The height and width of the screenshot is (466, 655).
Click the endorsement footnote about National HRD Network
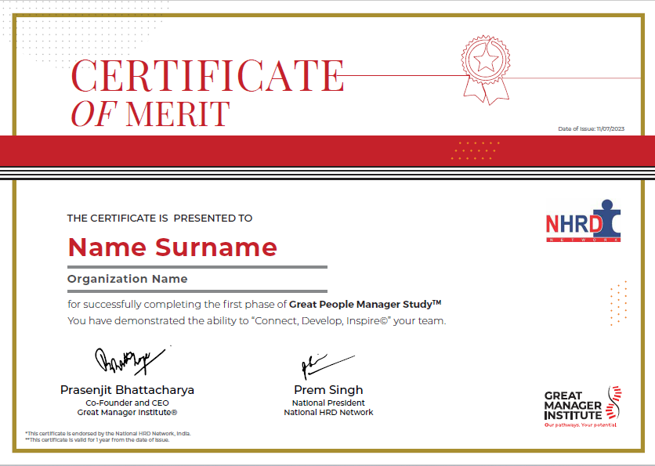(108, 433)
